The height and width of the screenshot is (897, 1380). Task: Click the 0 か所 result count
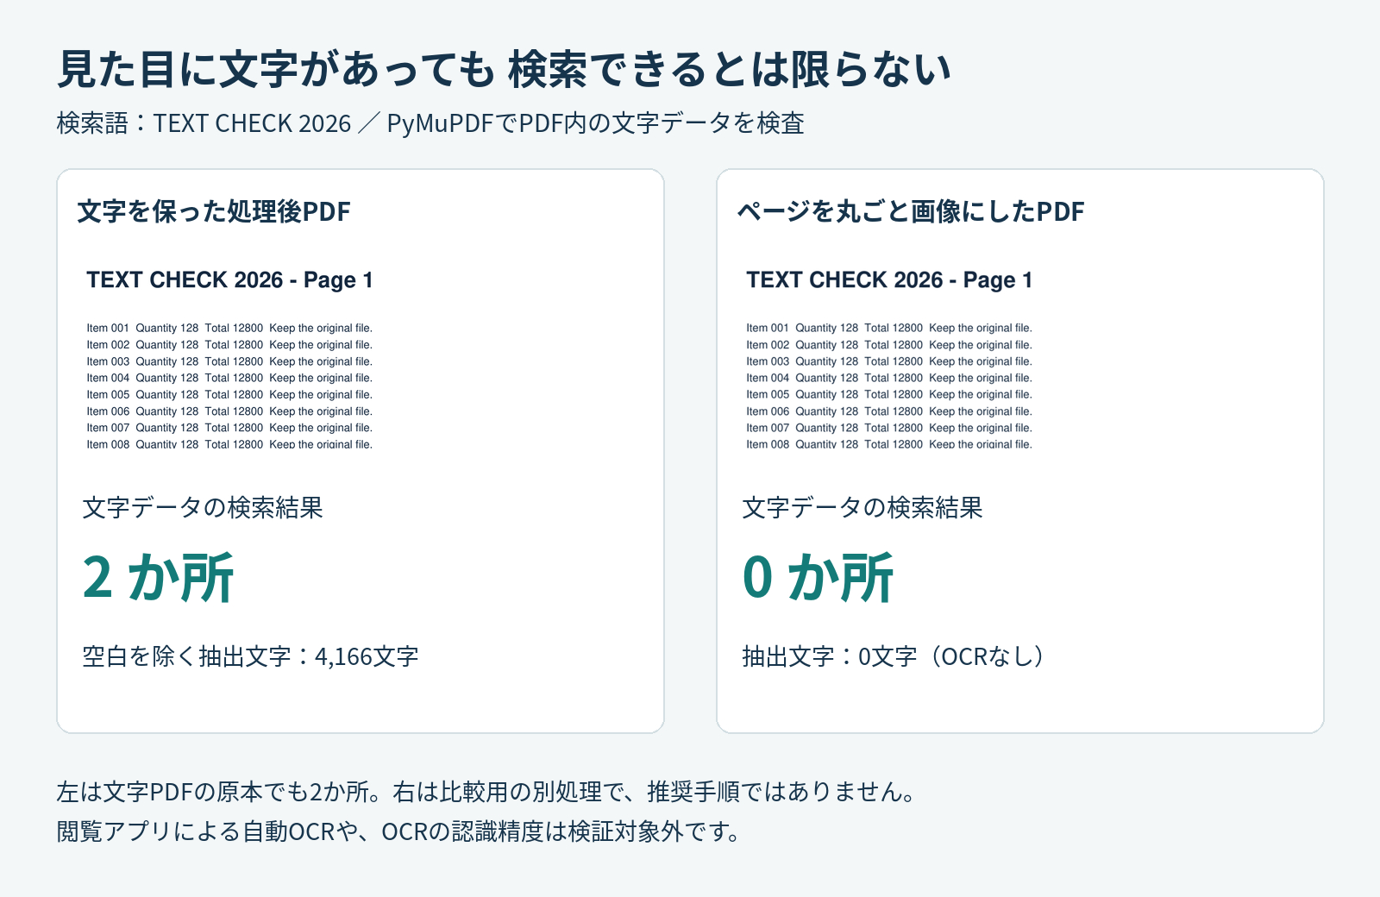[x=818, y=577]
